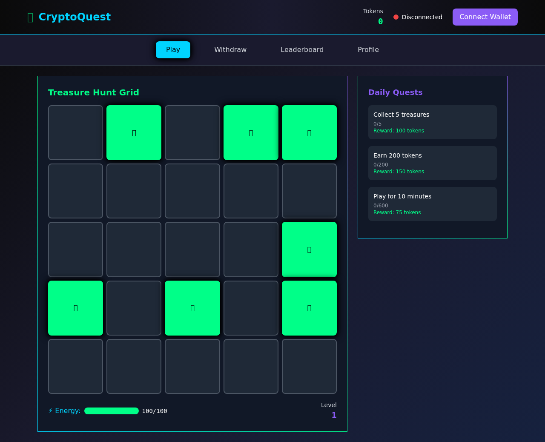Open the 'Play for 10 minutes' quest details
545x442 pixels.
click(x=432, y=204)
